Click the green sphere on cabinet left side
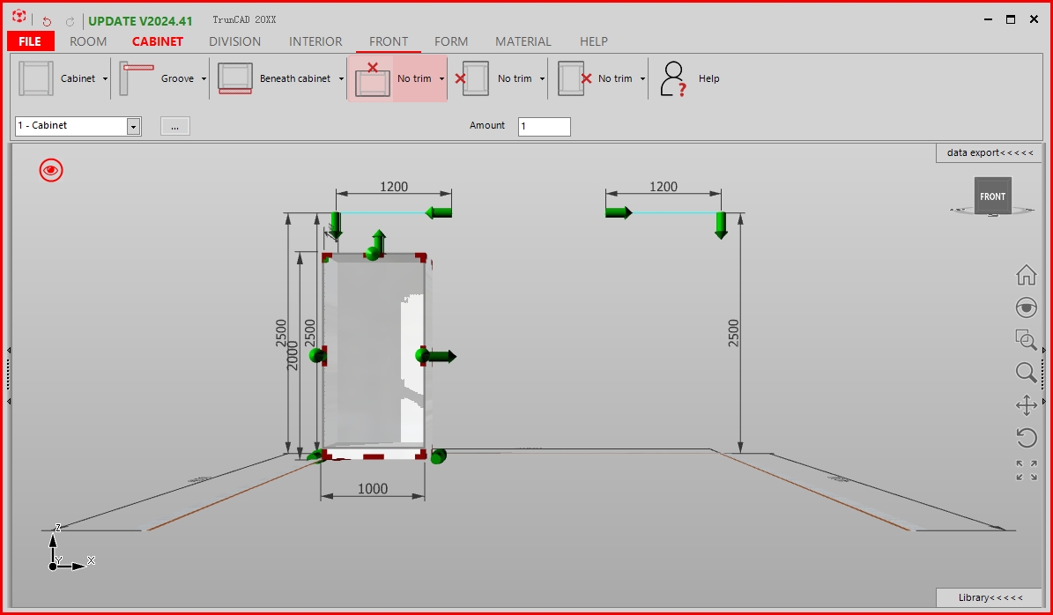Image resolution: width=1053 pixels, height=615 pixels. (316, 355)
